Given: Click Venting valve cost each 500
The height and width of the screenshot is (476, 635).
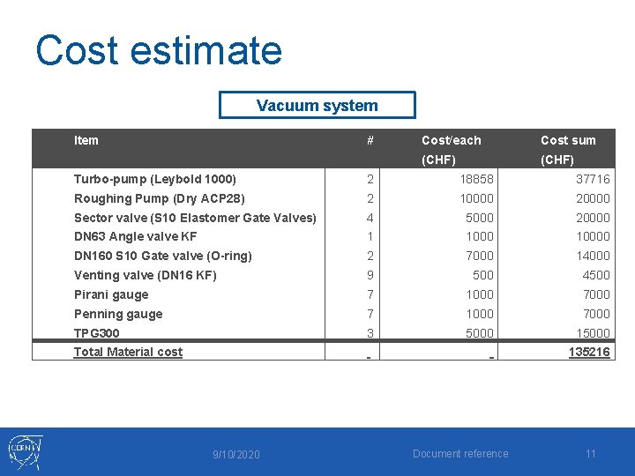Looking at the screenshot, I should [x=483, y=276].
